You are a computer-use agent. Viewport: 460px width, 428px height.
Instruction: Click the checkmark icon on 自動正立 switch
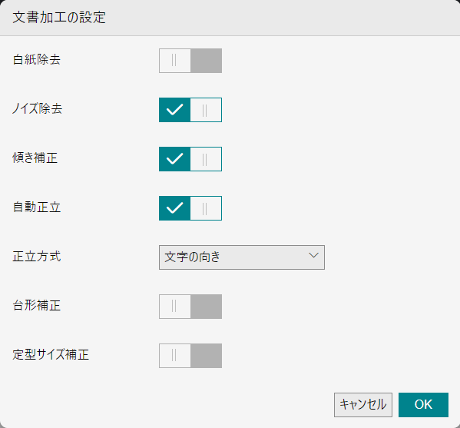tap(174, 208)
